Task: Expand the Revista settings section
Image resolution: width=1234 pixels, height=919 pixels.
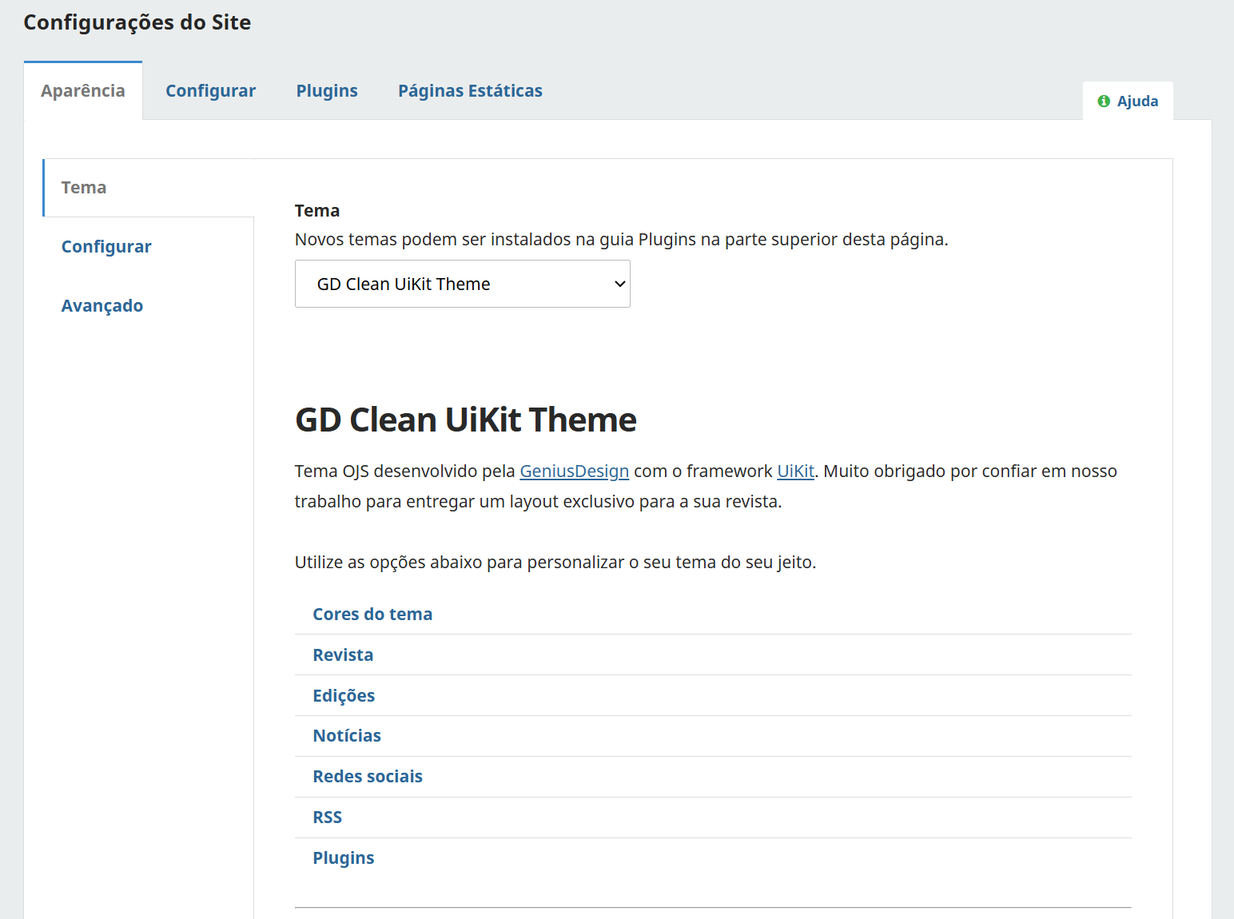Action: point(343,654)
